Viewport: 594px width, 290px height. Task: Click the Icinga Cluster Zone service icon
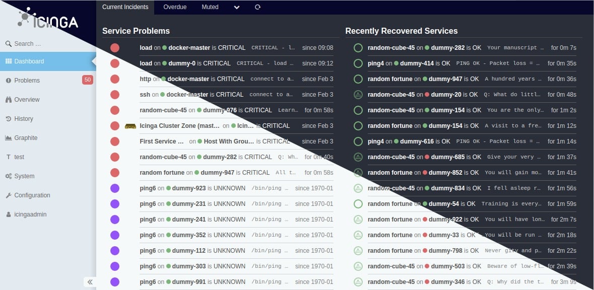[130, 126]
